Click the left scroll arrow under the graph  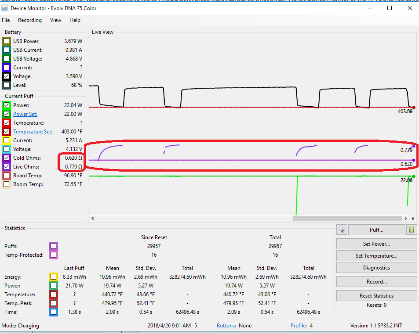(x=92, y=218)
